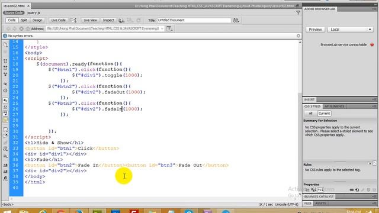Screen dimensions: 379x213
Task: Switch to the Files panel tab
Action: point(308,204)
